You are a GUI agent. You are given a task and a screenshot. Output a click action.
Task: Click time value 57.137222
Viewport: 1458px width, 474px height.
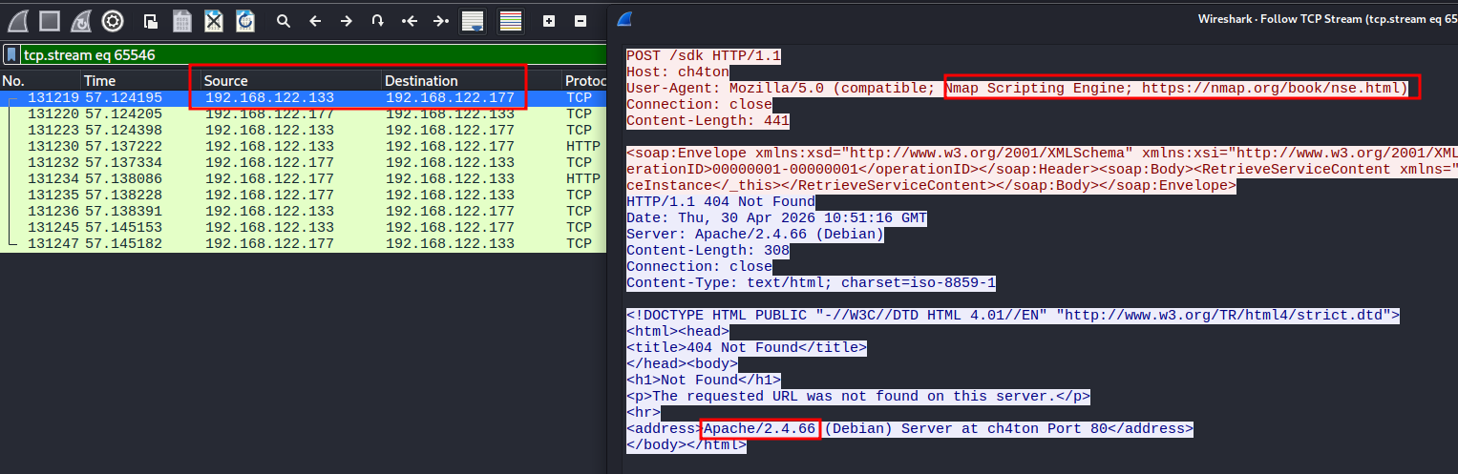point(123,146)
